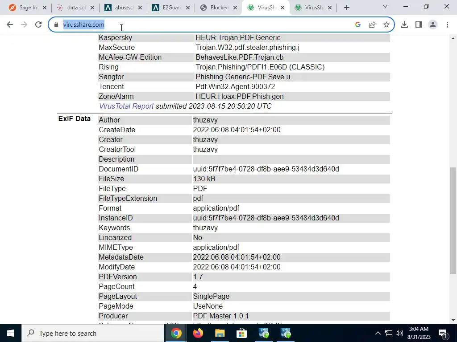Open the notification center icon
Viewport: 457px width, 342px height.
click(443, 333)
